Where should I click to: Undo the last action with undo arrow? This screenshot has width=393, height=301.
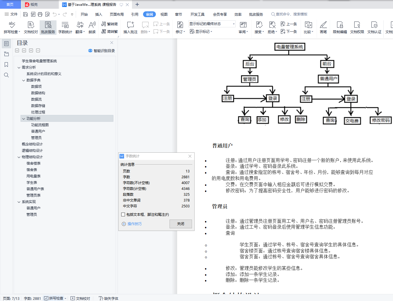[x=55, y=14]
